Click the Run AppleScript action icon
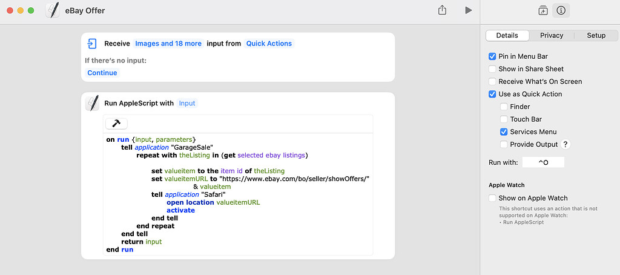The width and height of the screenshot is (620, 275). pyautogui.click(x=92, y=103)
